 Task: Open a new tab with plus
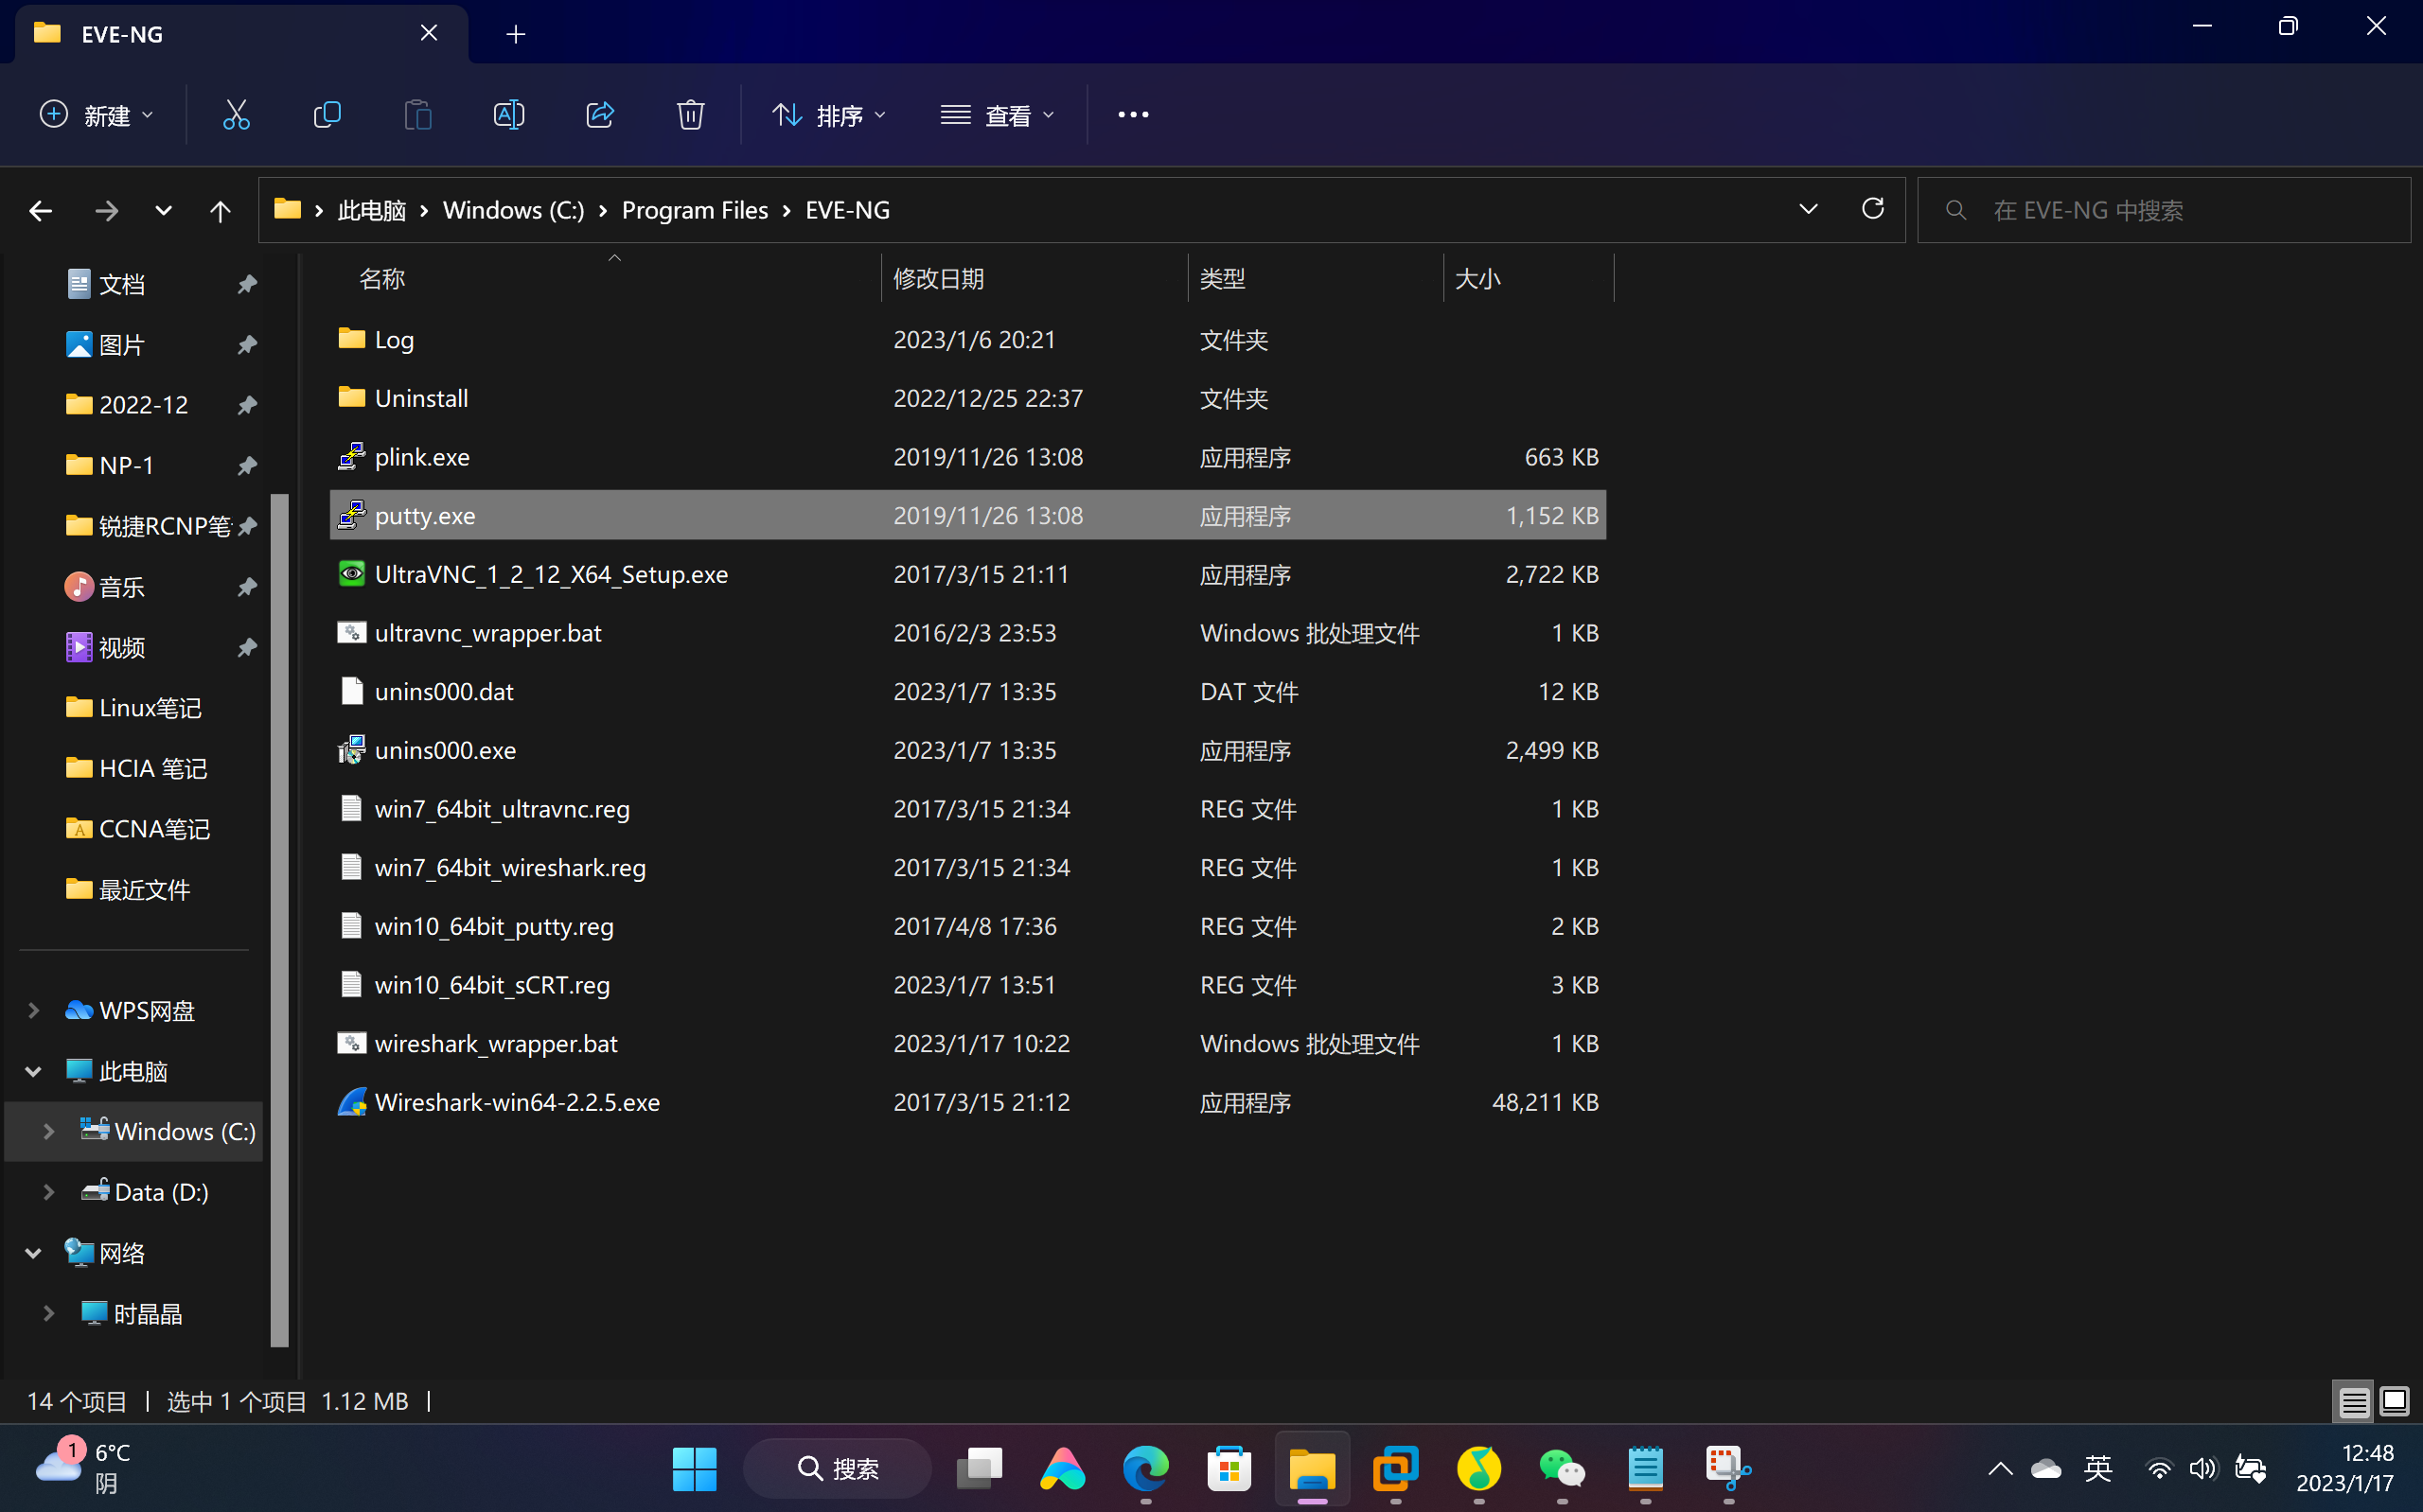pyautogui.click(x=516, y=34)
